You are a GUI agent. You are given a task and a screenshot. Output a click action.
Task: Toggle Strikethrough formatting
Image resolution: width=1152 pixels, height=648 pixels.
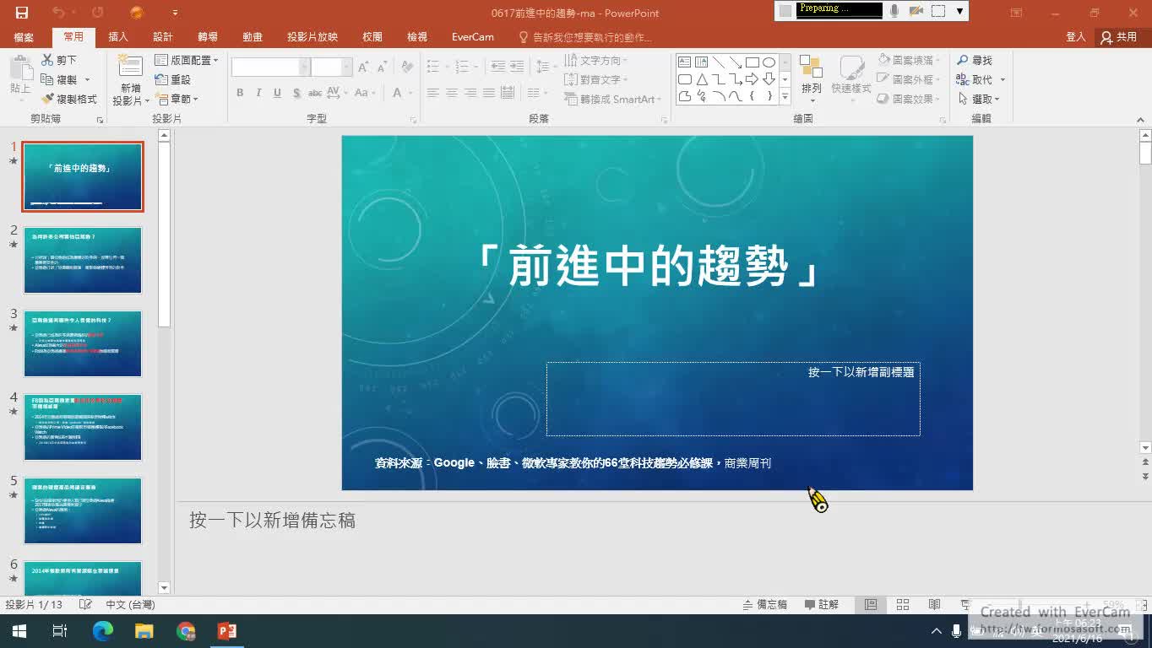point(314,93)
